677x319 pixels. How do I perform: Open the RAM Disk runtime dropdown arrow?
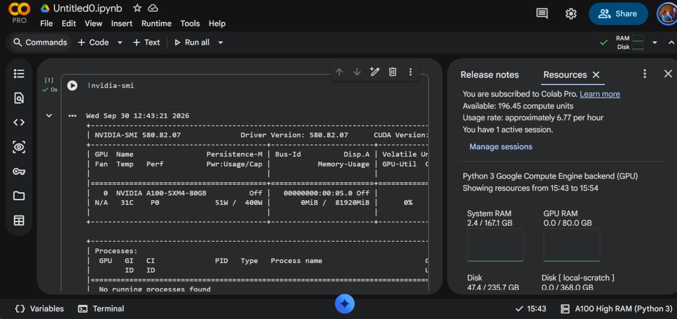[x=655, y=42]
